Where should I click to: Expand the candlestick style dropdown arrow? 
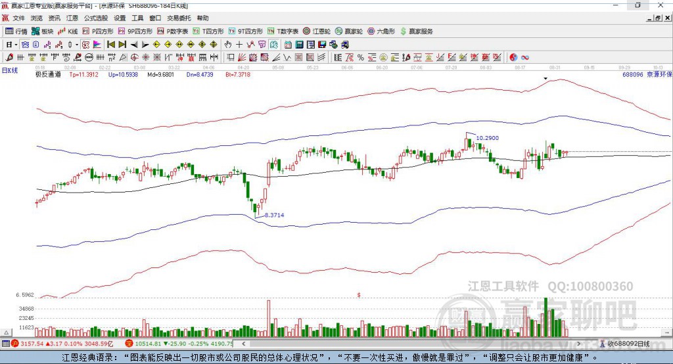pyautogui.click(x=77, y=45)
